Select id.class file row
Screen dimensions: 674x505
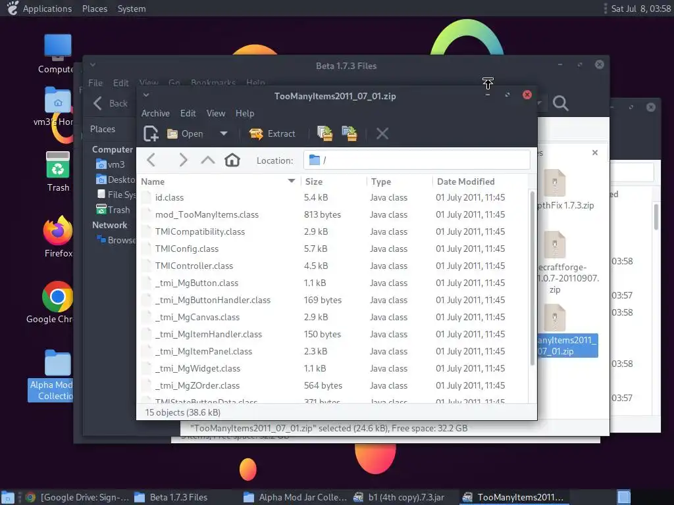[332, 197]
